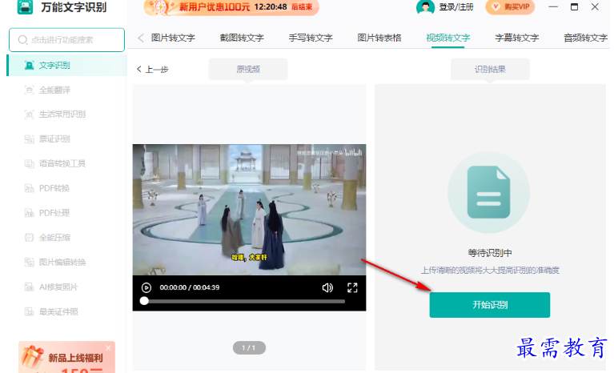
Task: Switch to the 视频转文字 tab
Action: pyautogui.click(x=448, y=38)
